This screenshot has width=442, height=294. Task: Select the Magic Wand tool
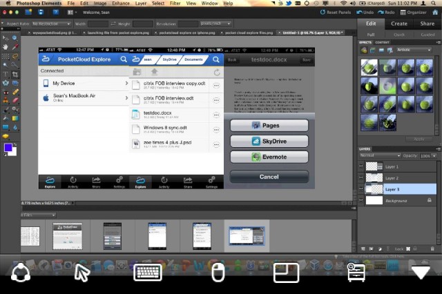pos(6,66)
